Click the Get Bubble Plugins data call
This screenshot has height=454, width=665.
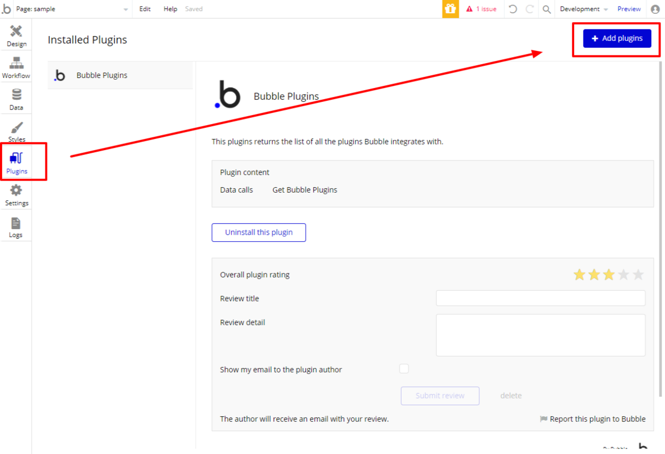coord(305,190)
